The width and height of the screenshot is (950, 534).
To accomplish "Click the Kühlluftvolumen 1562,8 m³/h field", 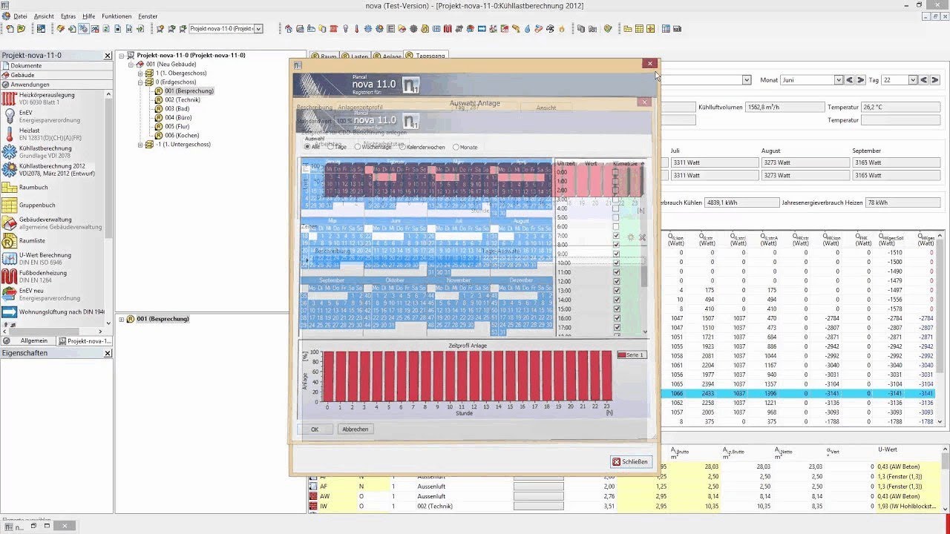I will tap(787, 107).
